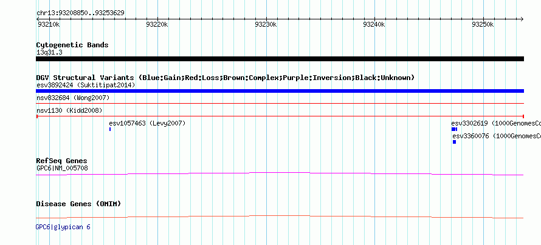
Task: Select the blue esv3360076 gain marker
Action: click(x=455, y=142)
